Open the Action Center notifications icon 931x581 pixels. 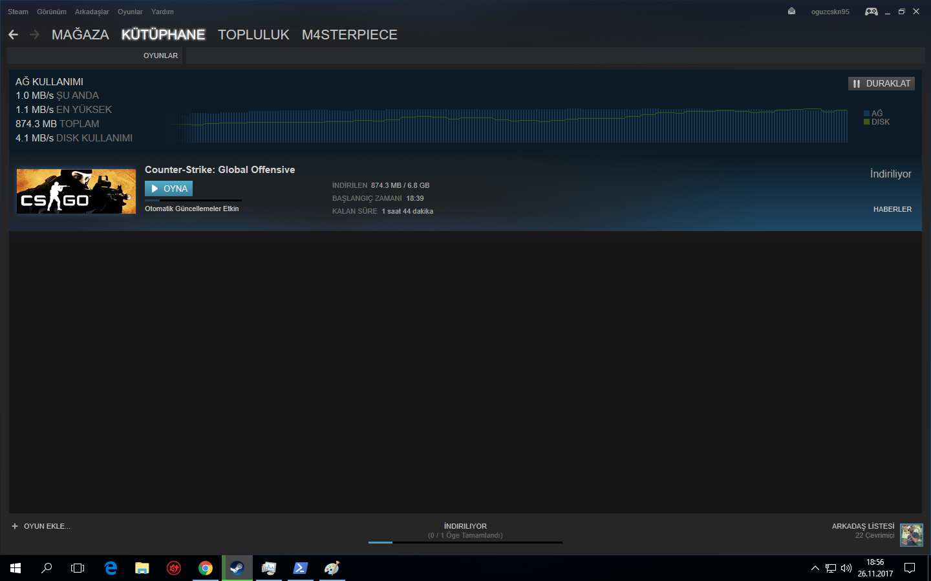(910, 568)
